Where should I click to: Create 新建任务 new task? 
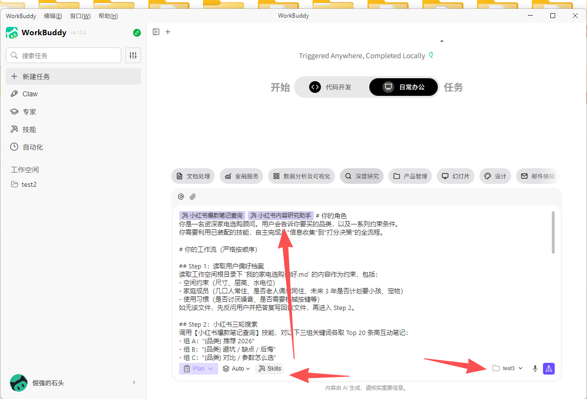pos(73,76)
